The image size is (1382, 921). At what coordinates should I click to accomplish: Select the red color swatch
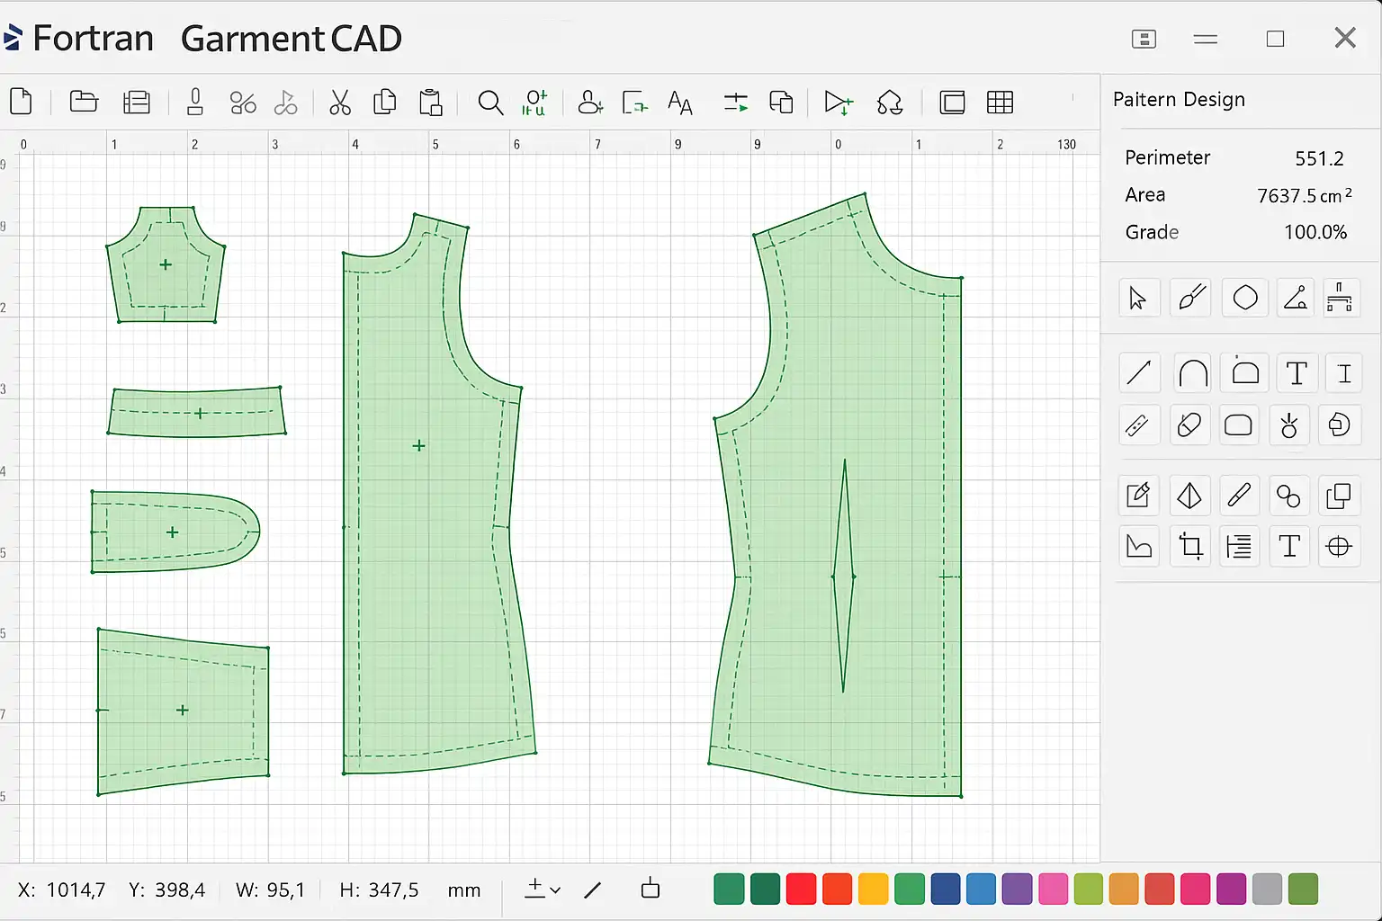[801, 890]
